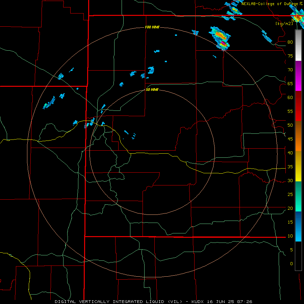Click the 100 NMI range ring label
The width and height of the screenshot is (304, 304).
tap(152, 27)
